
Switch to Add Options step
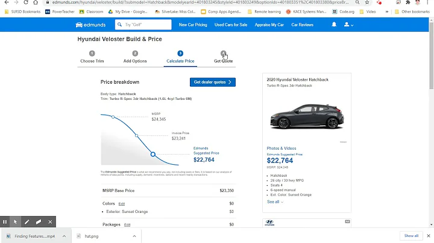(x=135, y=57)
